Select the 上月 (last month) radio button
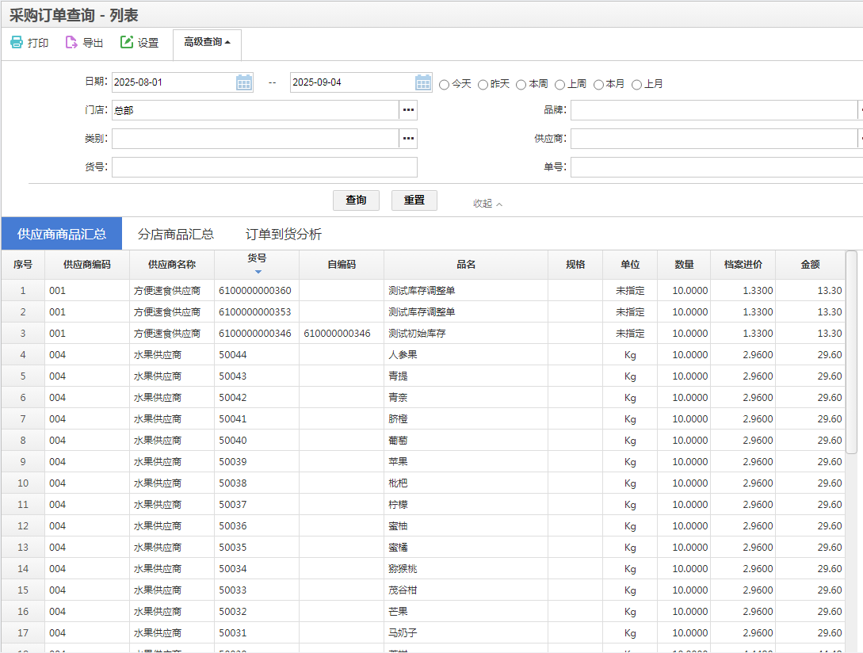Image resolution: width=863 pixels, height=653 pixels. click(636, 84)
